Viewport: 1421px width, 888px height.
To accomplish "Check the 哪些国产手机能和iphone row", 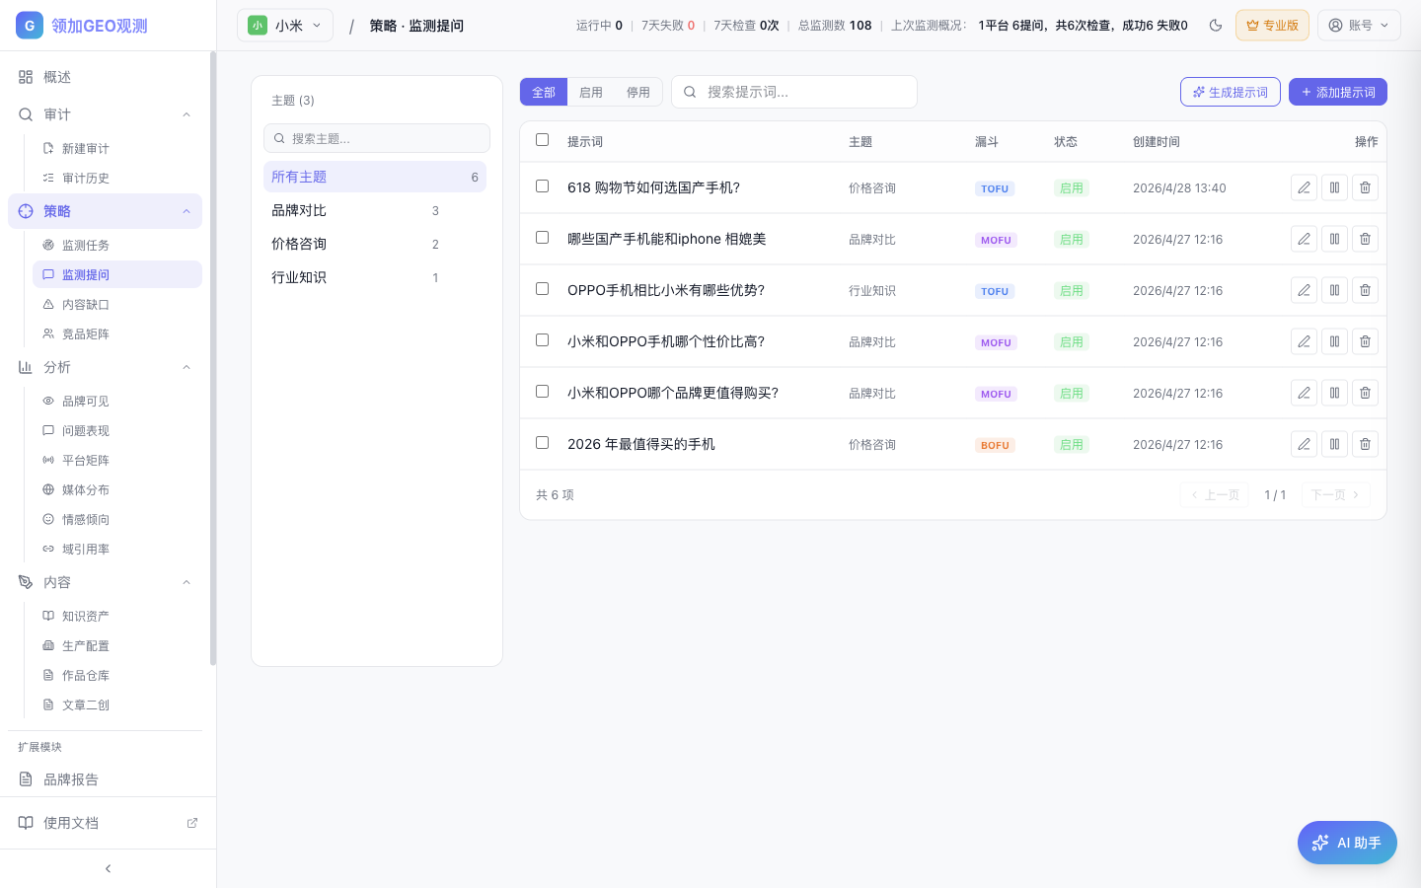I will click(x=542, y=238).
